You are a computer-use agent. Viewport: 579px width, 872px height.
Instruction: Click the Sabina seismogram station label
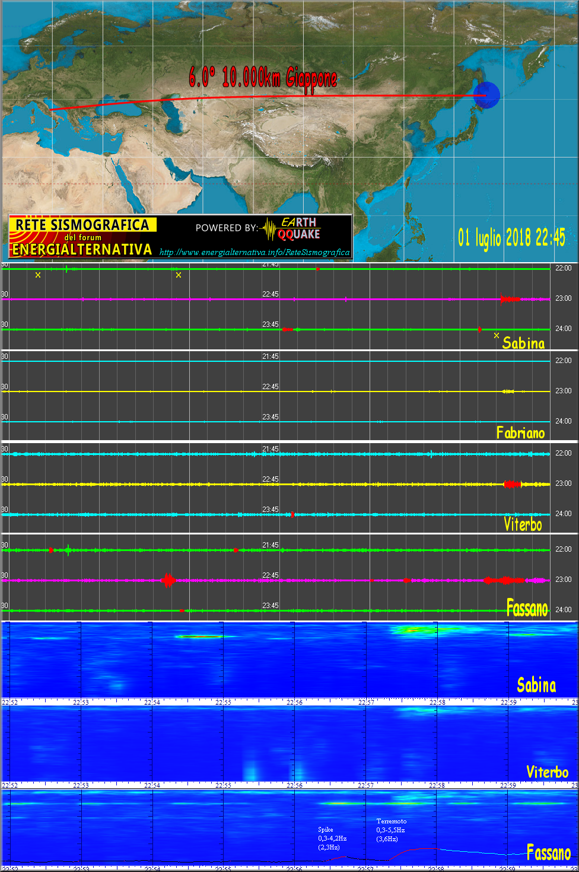(523, 343)
